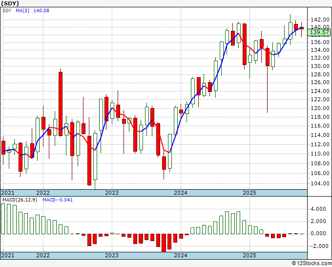This screenshot has height=267, width=332.
Task: Click the 140.08 moving average value
Action: pyautogui.click(x=41, y=10)
